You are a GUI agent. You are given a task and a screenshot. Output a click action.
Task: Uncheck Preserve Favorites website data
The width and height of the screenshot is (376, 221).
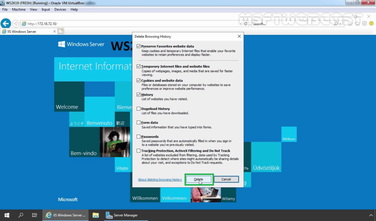point(138,46)
